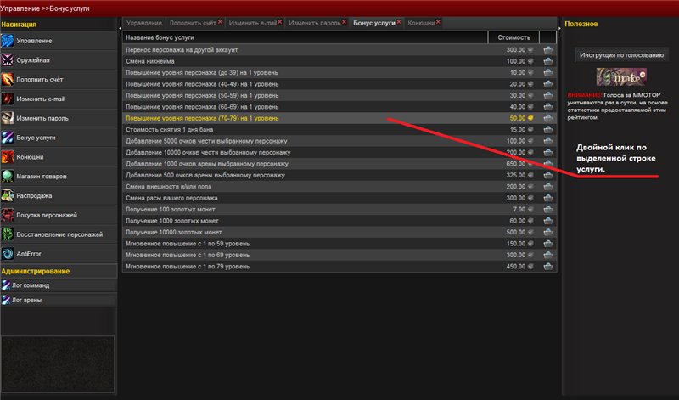Click the Инструкция по голосованию button

(620, 54)
